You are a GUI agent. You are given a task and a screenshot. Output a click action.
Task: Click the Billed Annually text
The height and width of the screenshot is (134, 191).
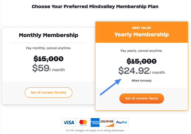coord(141,81)
